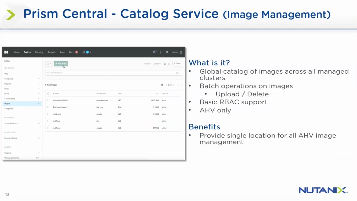The width and height of the screenshot is (357, 201).
Task: Open the Analysis menu item
Action: 52,52
